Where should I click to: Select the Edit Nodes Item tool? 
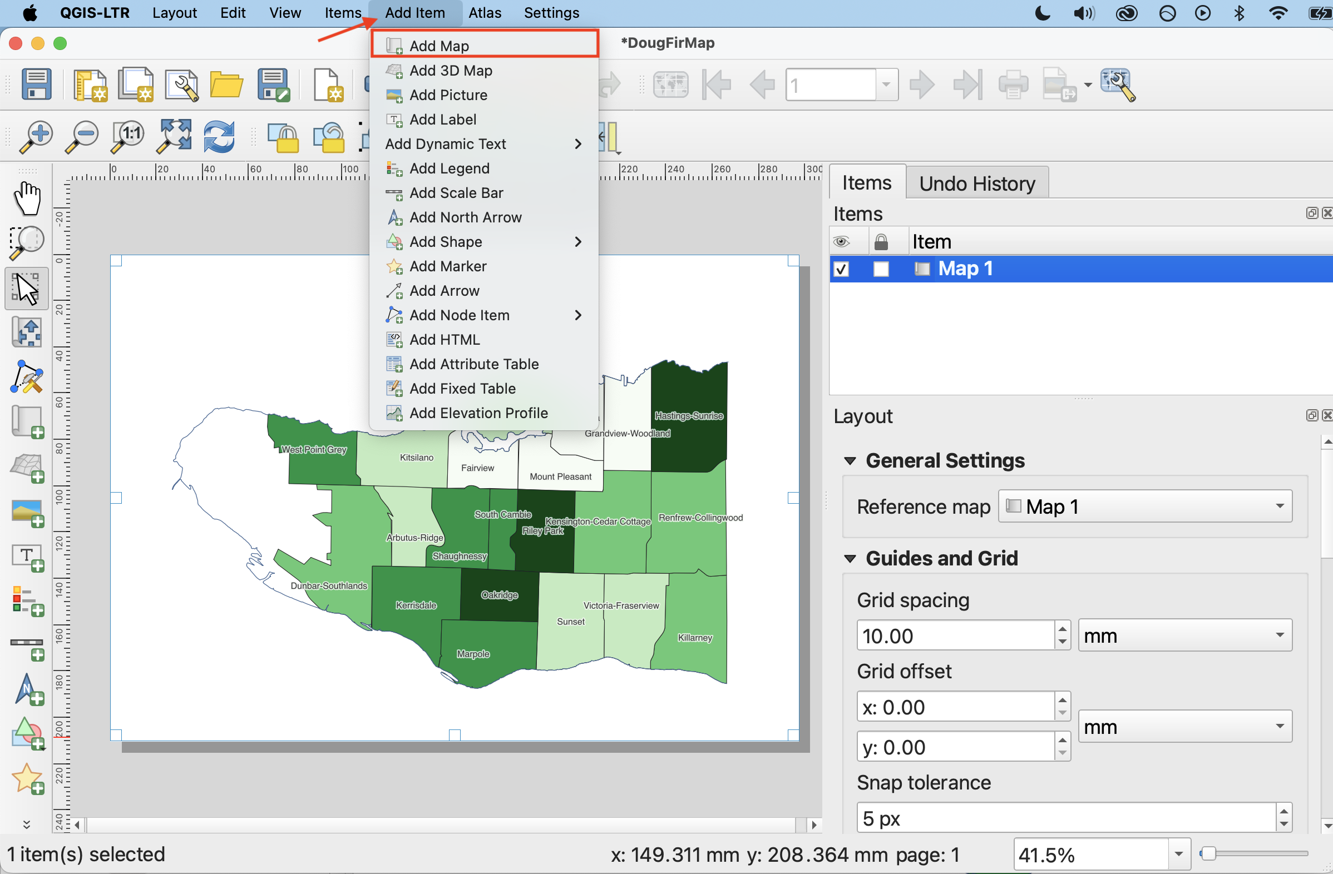click(x=27, y=377)
